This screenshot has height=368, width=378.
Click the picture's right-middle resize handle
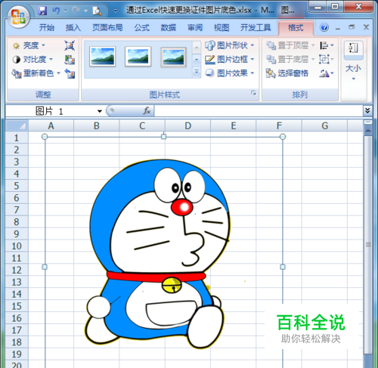pos(283,267)
